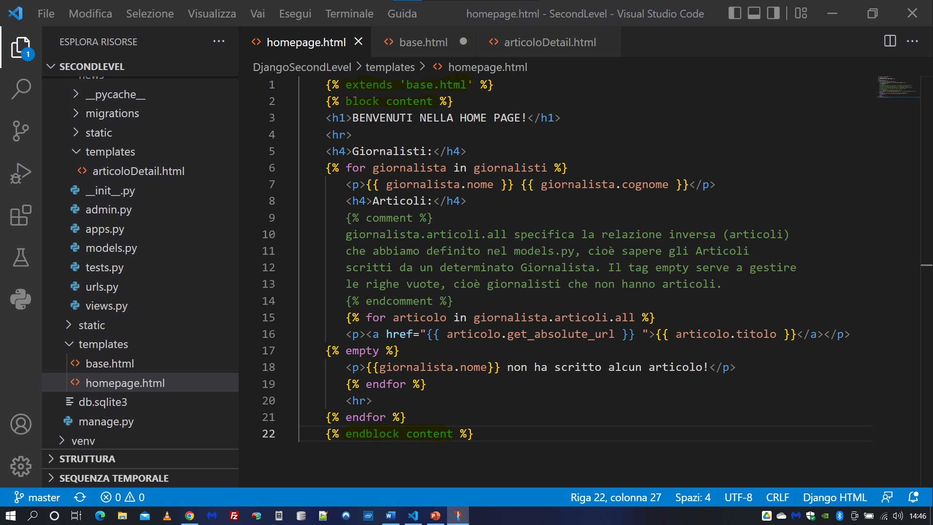The height and width of the screenshot is (525, 933).
Task: Collapse the templates folder containing base.html
Action: click(x=140, y=344)
